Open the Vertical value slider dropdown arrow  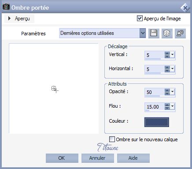(x=172, y=55)
